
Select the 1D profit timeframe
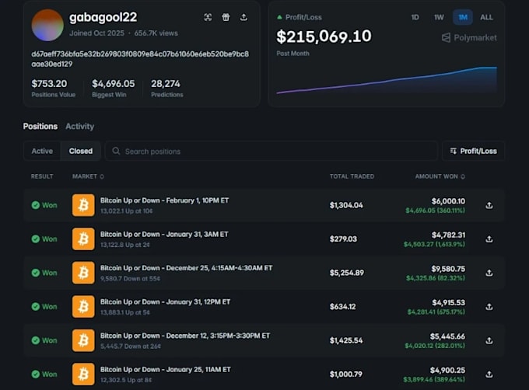415,17
